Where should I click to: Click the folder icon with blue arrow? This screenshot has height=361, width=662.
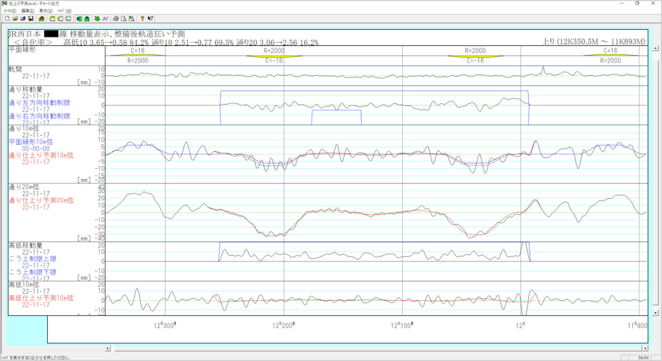[x=23, y=19]
